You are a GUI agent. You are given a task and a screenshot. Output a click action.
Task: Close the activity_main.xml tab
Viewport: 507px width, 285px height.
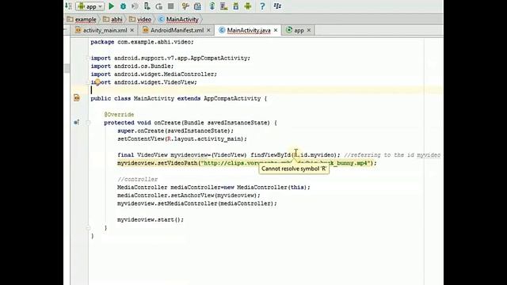[x=132, y=30]
